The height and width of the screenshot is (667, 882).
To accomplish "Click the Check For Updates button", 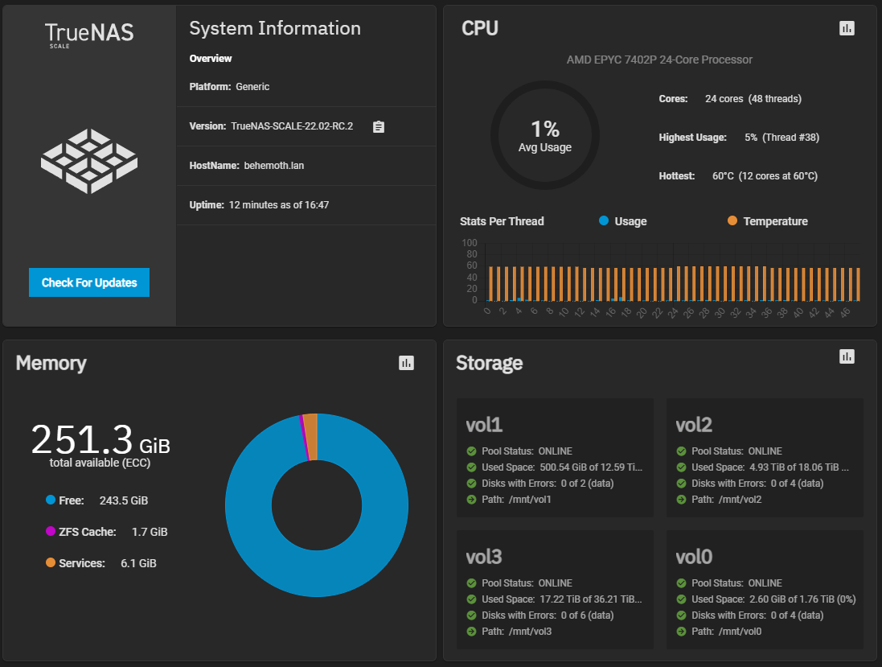I will 89,282.
